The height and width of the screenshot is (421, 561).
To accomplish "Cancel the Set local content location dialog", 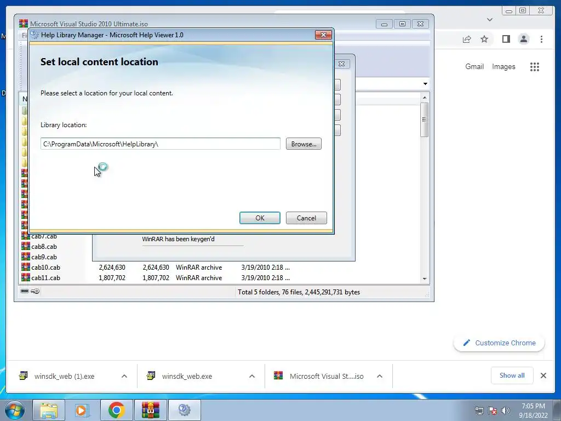I will (306, 218).
